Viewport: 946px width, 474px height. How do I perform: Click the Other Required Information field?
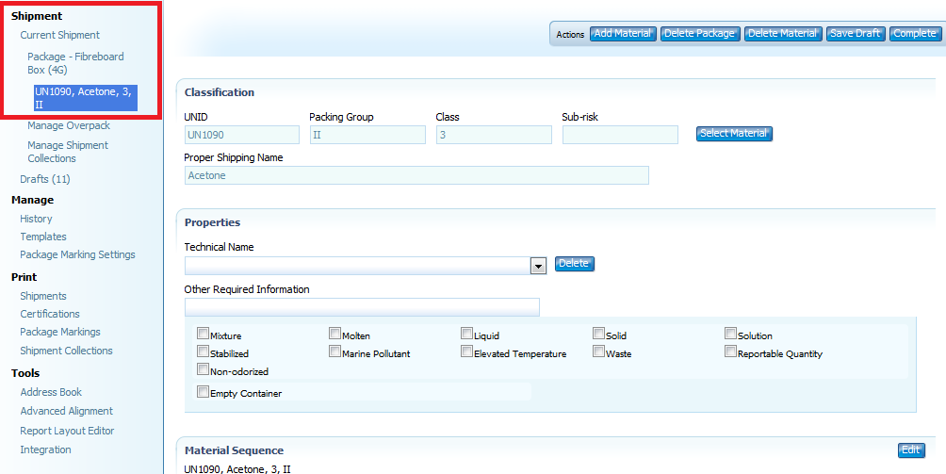pyautogui.click(x=362, y=307)
